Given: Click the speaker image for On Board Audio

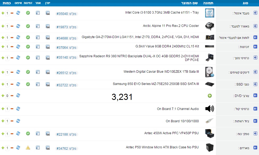Looking at the screenshot, I should (x=209, y=109).
